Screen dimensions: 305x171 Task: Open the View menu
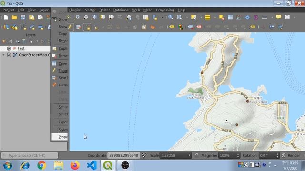[31, 10]
